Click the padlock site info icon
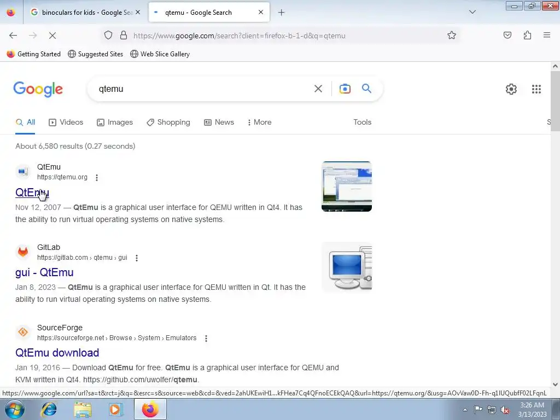Screen dimensions: 560x420 (x=124, y=36)
